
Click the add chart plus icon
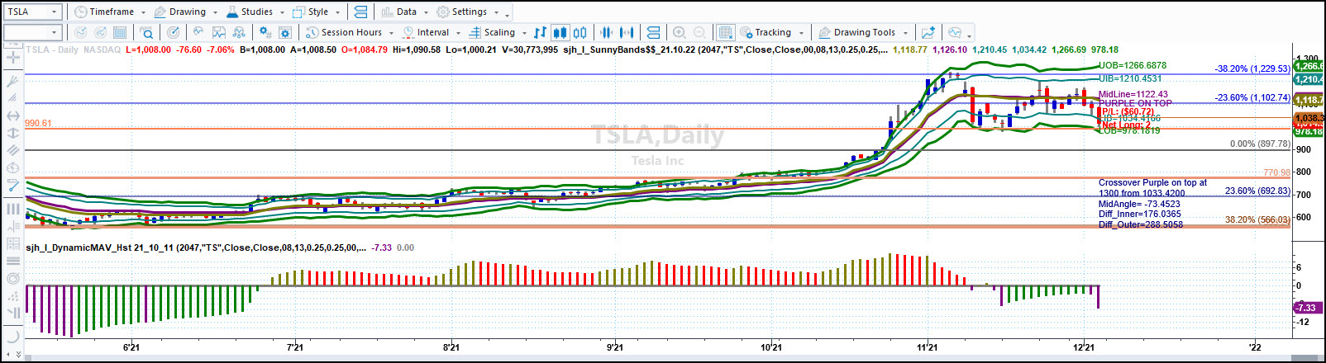(x=928, y=32)
